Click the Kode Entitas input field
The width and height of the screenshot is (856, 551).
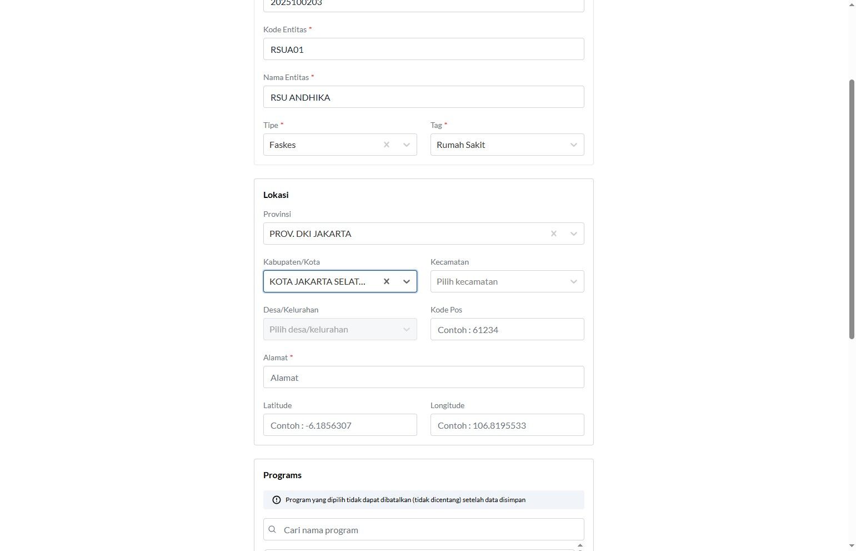(423, 49)
